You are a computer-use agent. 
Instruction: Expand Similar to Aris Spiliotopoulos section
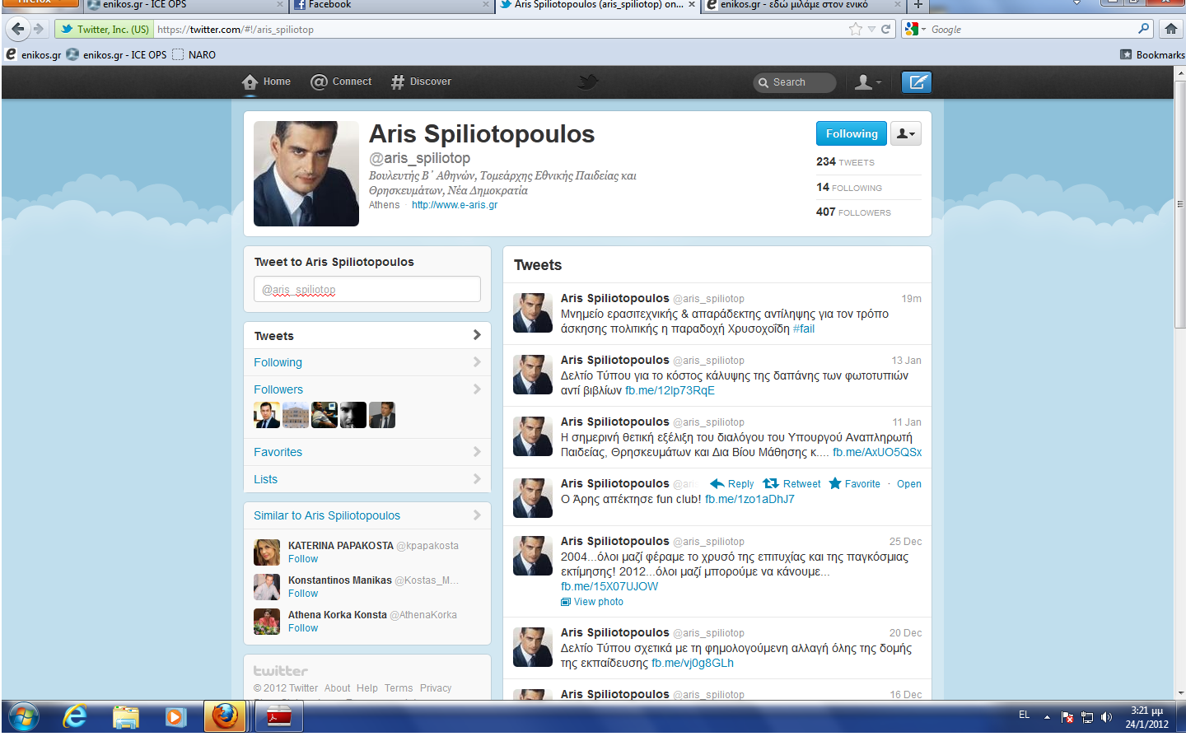coord(477,515)
